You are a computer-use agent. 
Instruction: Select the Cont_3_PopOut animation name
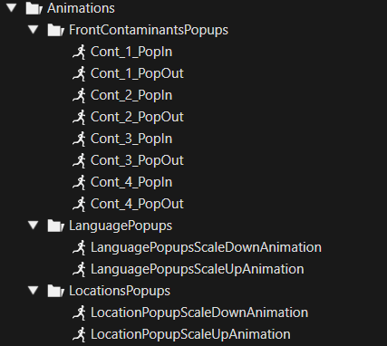137,160
